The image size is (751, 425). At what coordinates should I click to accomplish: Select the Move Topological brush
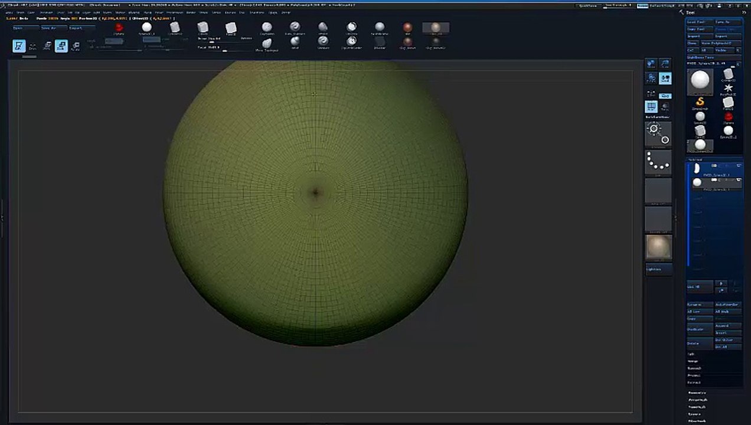(267, 44)
